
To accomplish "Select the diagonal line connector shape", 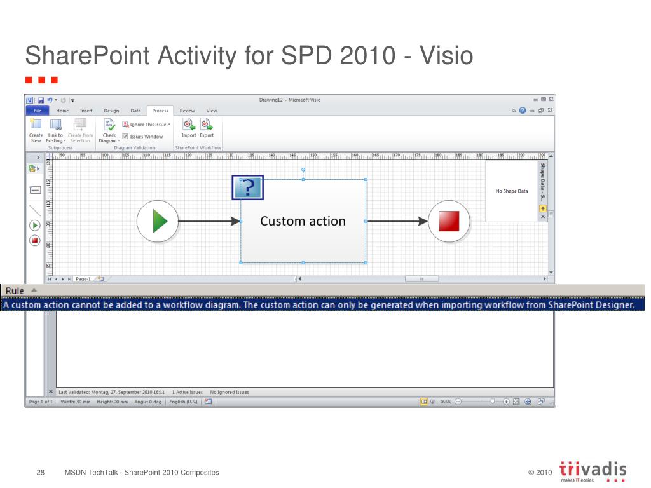I will (35, 210).
